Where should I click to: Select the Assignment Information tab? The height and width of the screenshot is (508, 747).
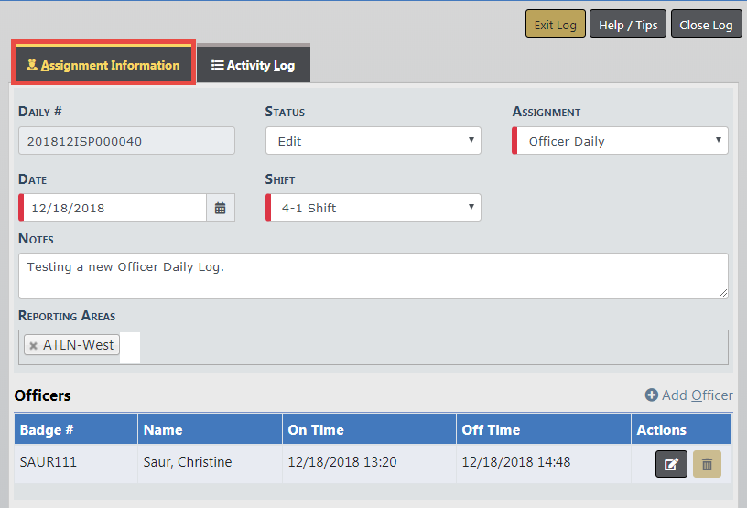(x=103, y=65)
